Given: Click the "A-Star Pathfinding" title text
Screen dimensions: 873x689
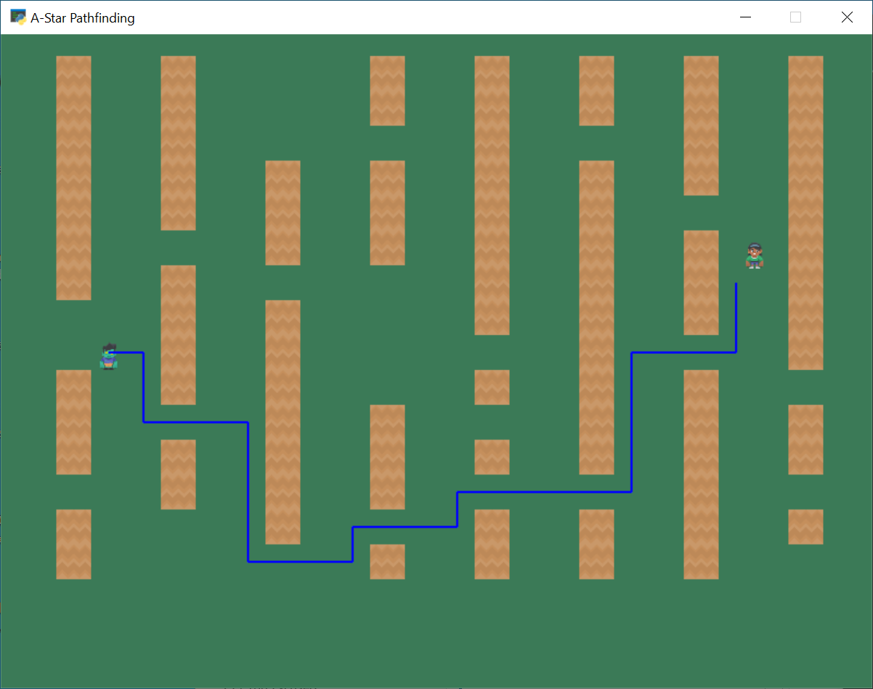Looking at the screenshot, I should [82, 18].
